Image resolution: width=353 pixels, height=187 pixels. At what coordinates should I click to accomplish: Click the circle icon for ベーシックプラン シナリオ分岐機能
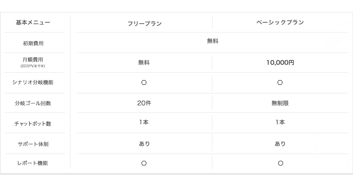point(280,83)
